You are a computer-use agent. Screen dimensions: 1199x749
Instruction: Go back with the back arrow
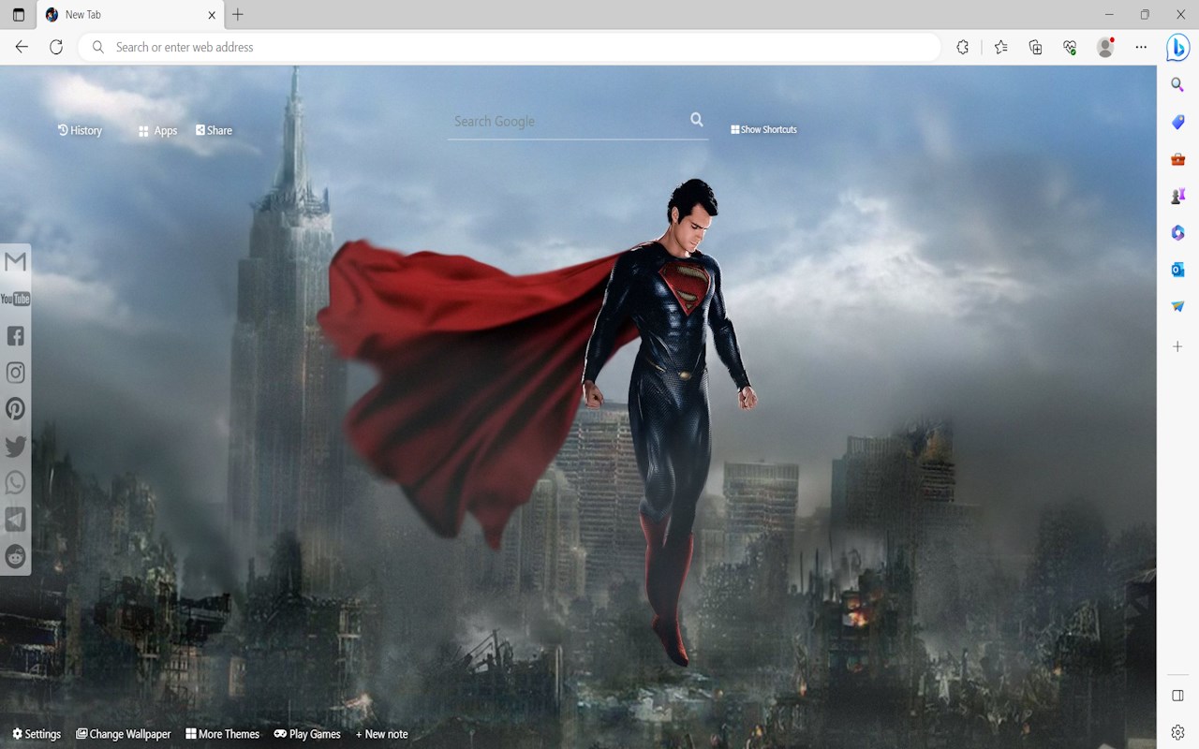point(22,47)
